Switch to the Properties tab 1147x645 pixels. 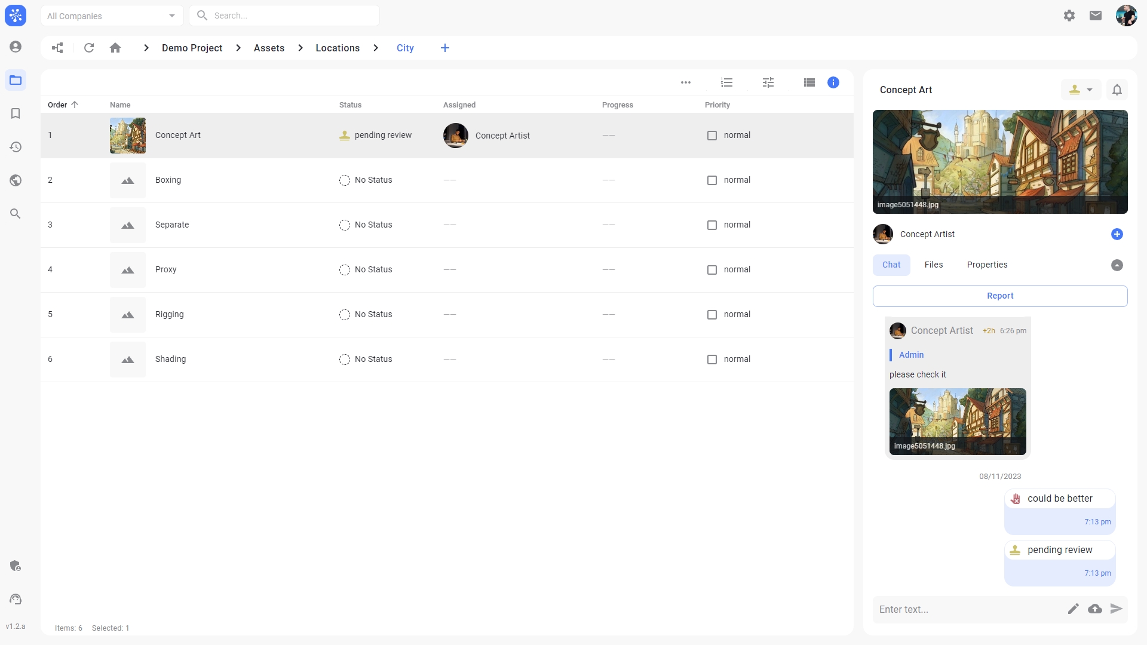[987, 265]
